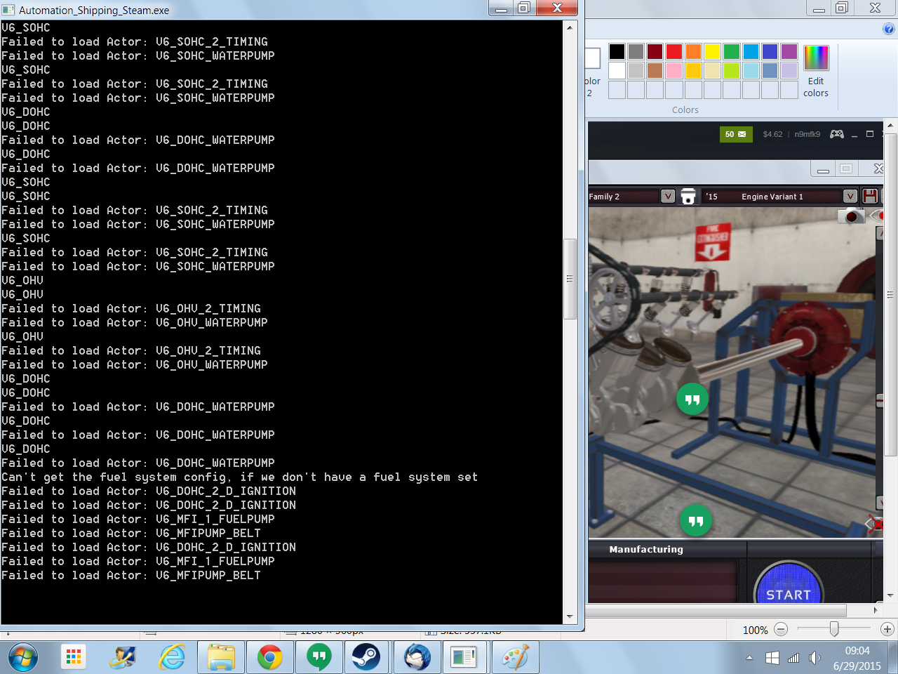This screenshot has height=674, width=898.
Task: Click the console scrollbar up arrow
Action: (x=570, y=27)
